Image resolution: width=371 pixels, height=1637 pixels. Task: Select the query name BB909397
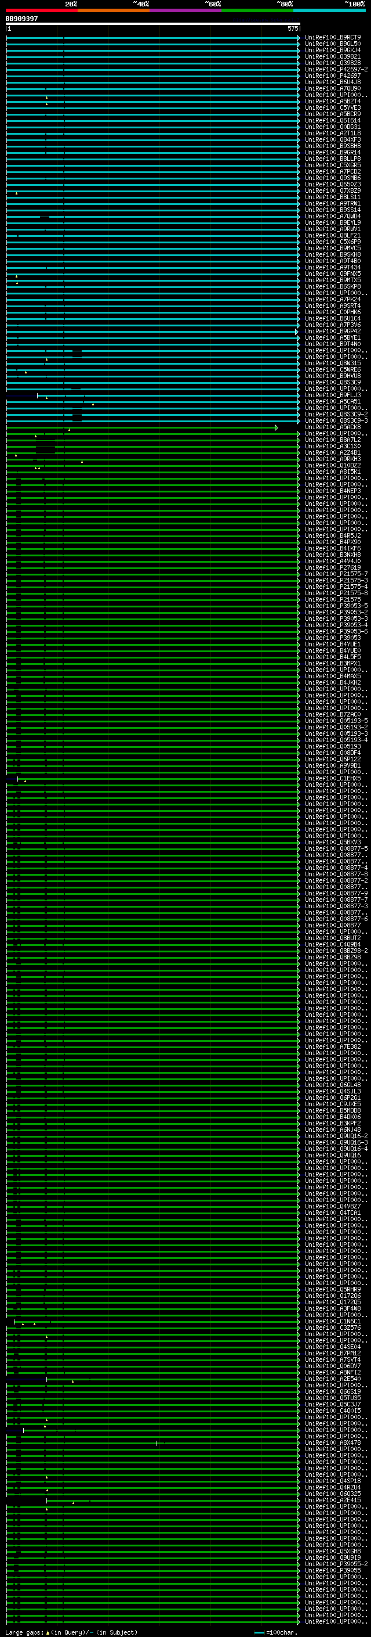click(21, 19)
